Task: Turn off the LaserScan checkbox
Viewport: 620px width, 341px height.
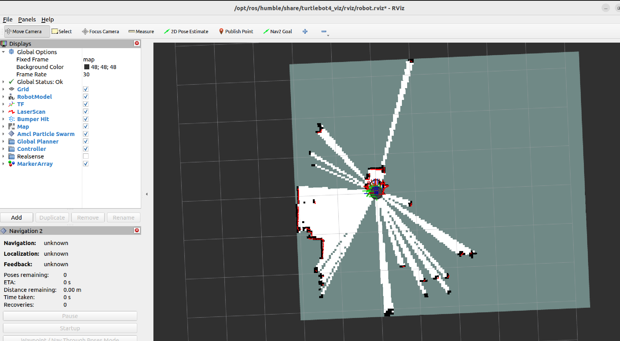Action: 86,112
